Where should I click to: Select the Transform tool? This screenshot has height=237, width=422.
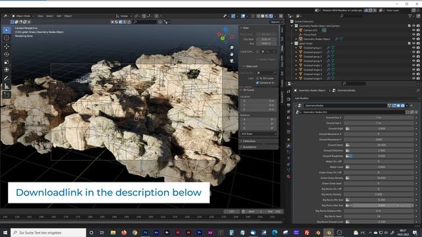(7, 70)
